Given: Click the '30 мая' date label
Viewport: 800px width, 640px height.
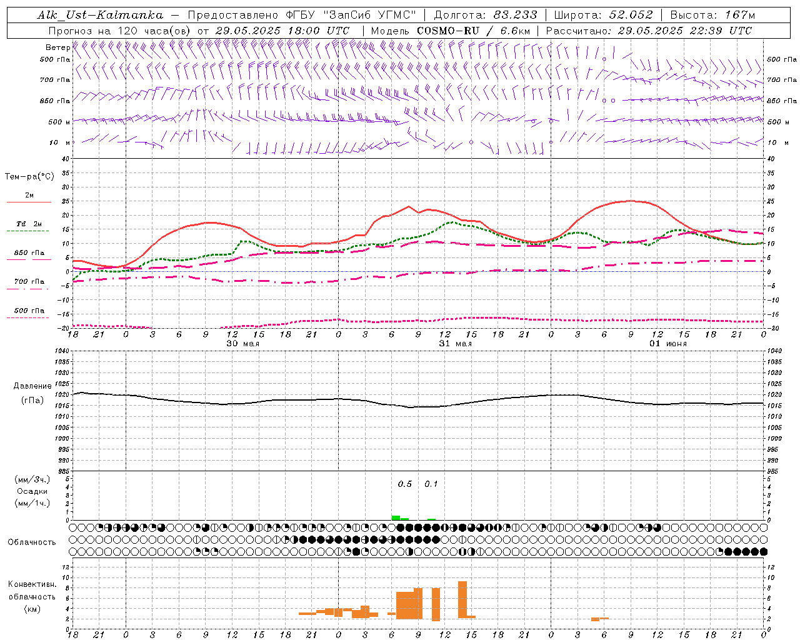Looking at the screenshot, I should (242, 343).
